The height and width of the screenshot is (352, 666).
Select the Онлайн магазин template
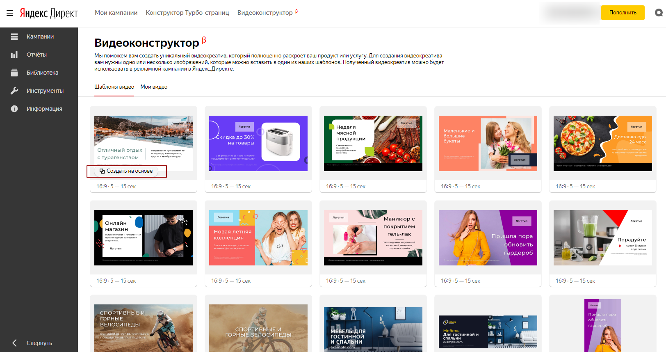point(144,238)
